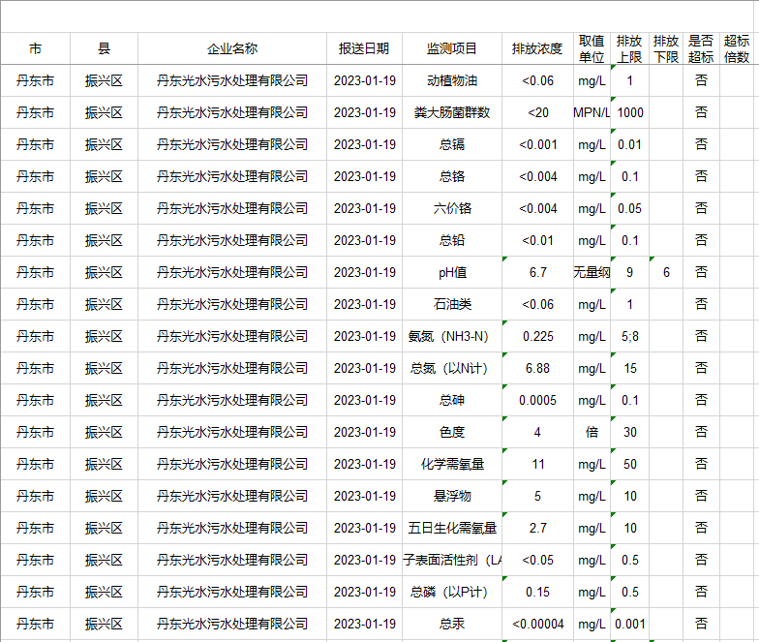759x642 pixels.
Task: Select the 排放下限 header cell
Action: coord(666,48)
